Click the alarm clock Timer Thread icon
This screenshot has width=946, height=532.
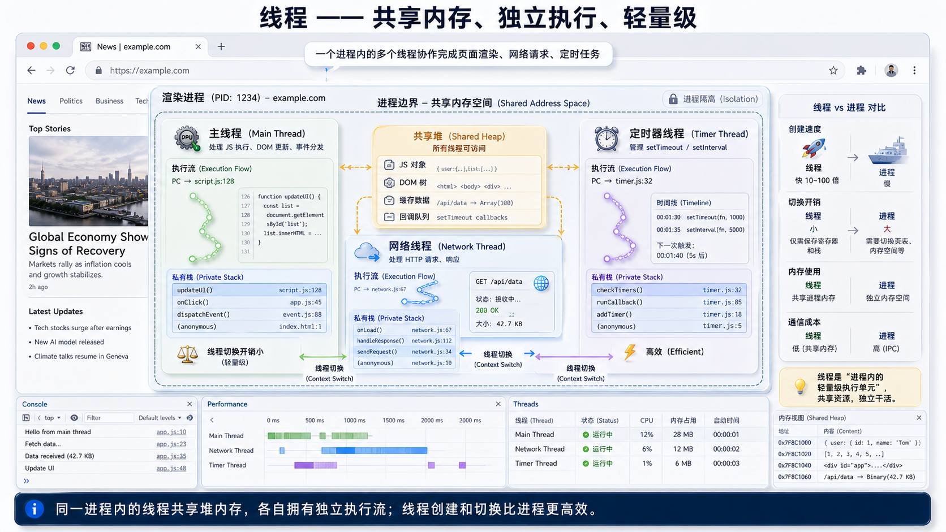pyautogui.click(x=607, y=139)
